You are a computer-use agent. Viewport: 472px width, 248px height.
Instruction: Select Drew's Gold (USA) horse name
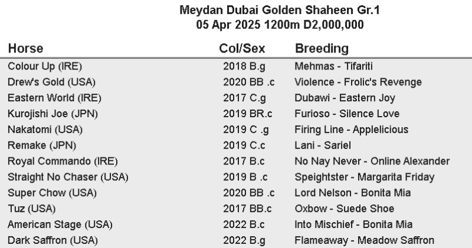pyautogui.click(x=52, y=82)
